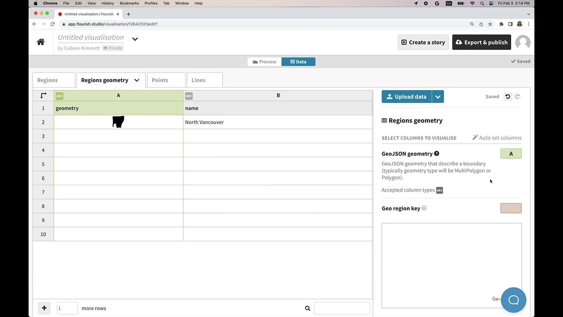Go to Flourish home icon
563x317 pixels.
click(x=40, y=42)
